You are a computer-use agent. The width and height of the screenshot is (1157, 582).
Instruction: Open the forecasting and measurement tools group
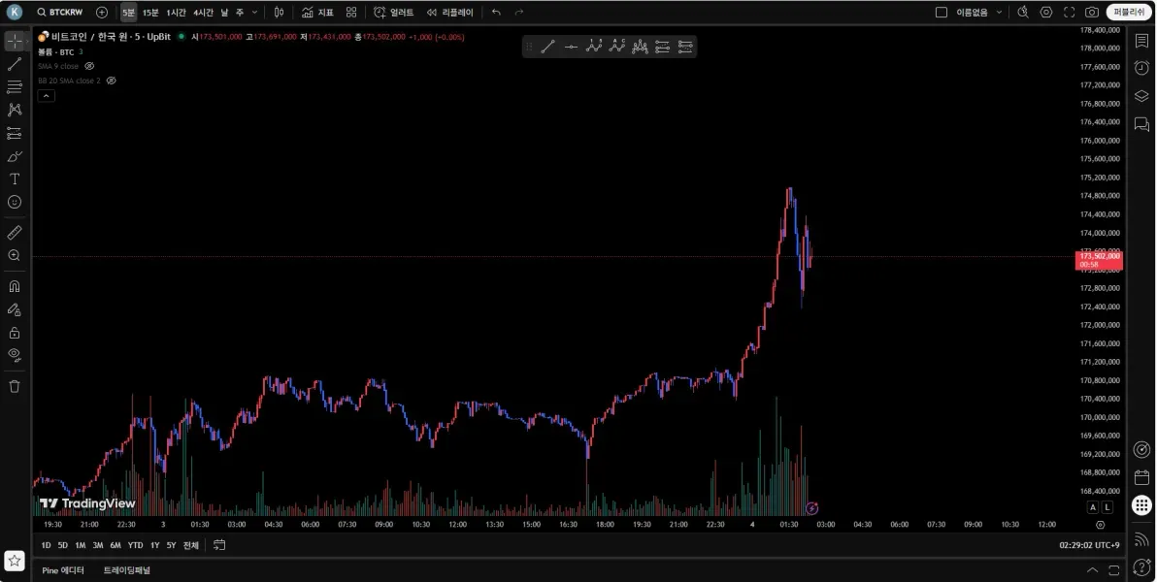[x=14, y=134]
